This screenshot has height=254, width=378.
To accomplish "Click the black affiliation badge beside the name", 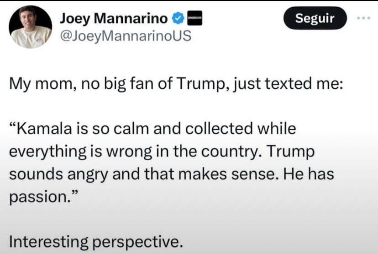I will click(191, 19).
